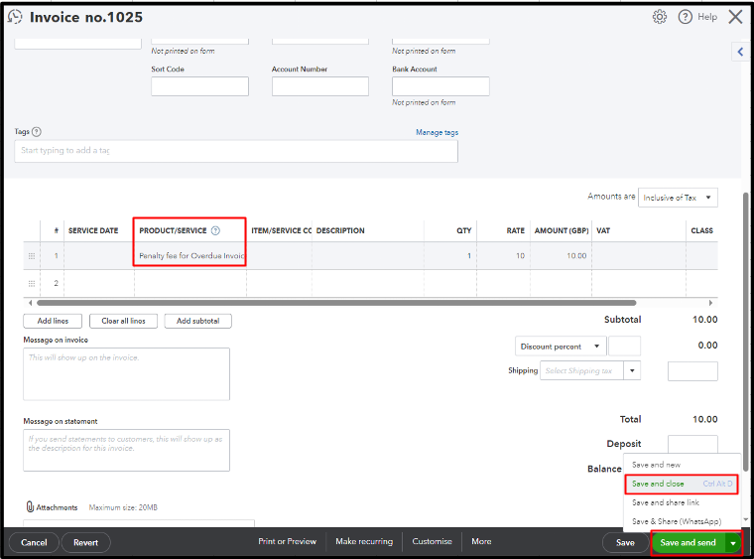This screenshot has height=559, width=754.
Task: Select the Penalty fee for Overdue Invoice cell
Action: point(190,256)
